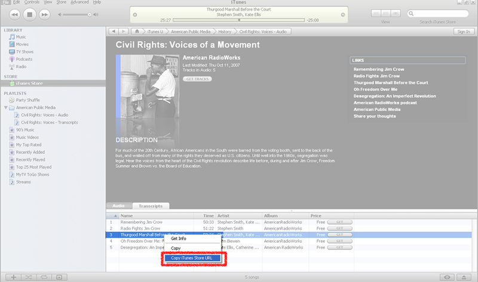
Task: Sort tracks by the Time column
Action: tap(205, 216)
